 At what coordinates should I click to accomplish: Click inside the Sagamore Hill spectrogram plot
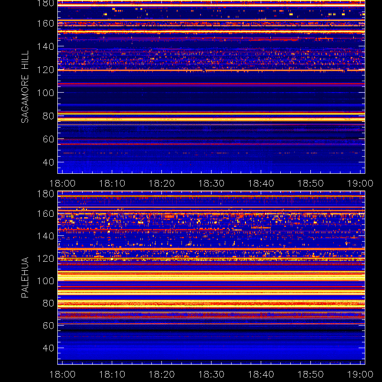[x=211, y=87]
